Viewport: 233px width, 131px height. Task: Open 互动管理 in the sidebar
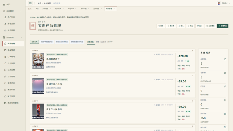[x=11, y=77]
